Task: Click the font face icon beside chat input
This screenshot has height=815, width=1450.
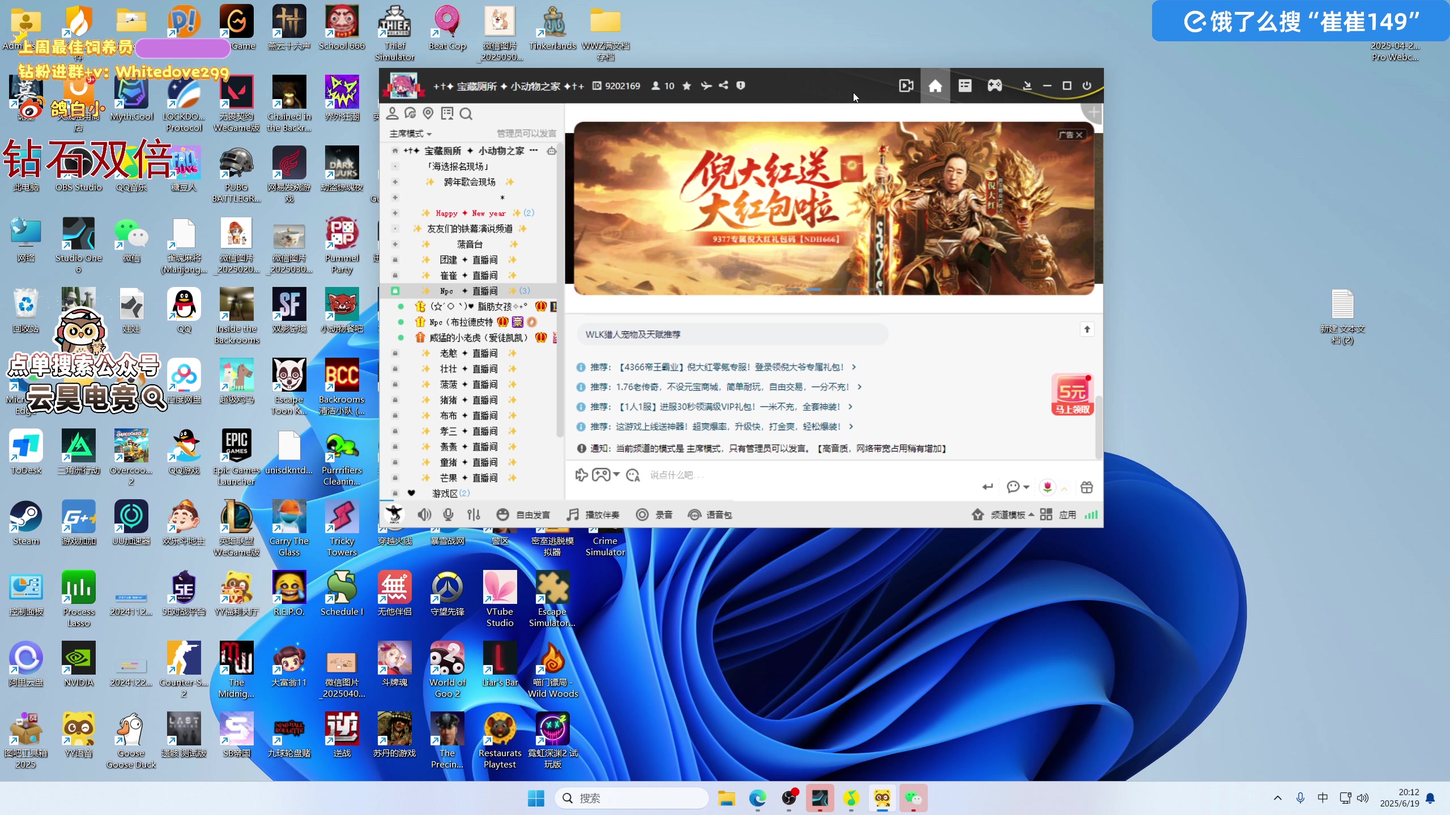Action: [633, 475]
